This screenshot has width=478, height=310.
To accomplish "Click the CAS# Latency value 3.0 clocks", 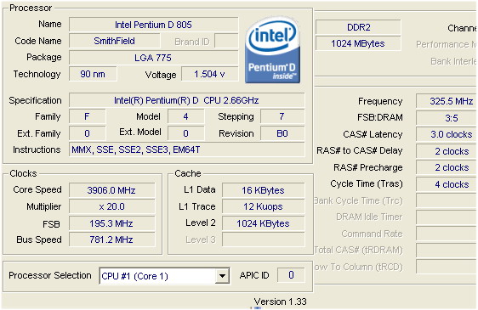I will (447, 134).
